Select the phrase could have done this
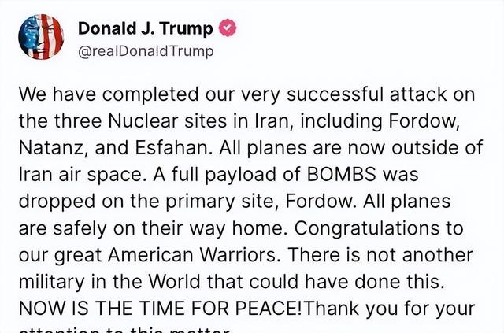 tap(346, 282)
